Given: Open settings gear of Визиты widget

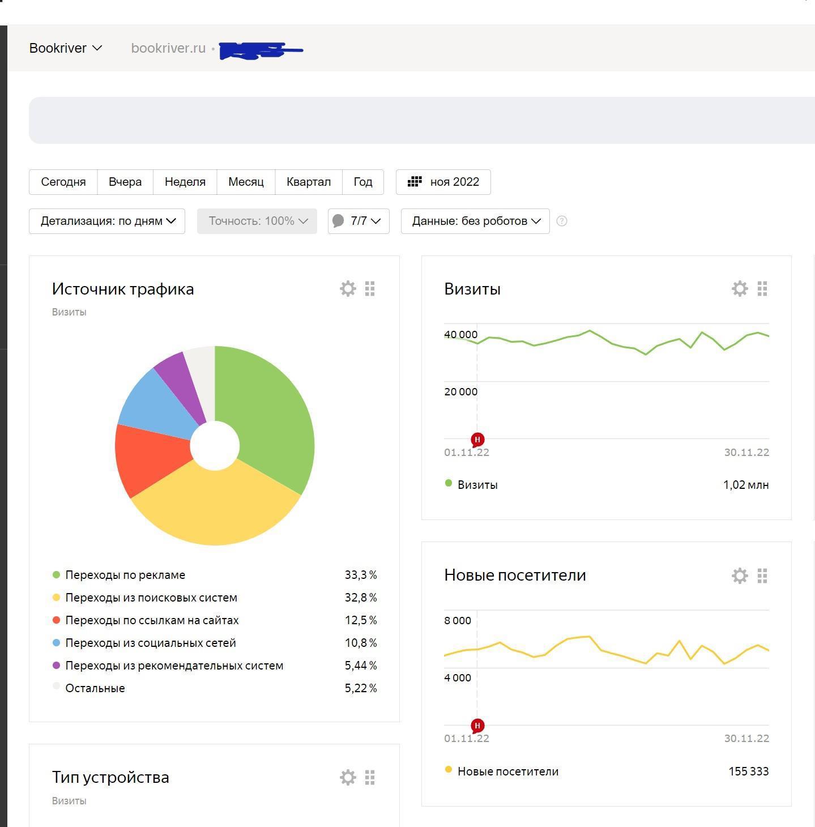Looking at the screenshot, I should tap(740, 289).
